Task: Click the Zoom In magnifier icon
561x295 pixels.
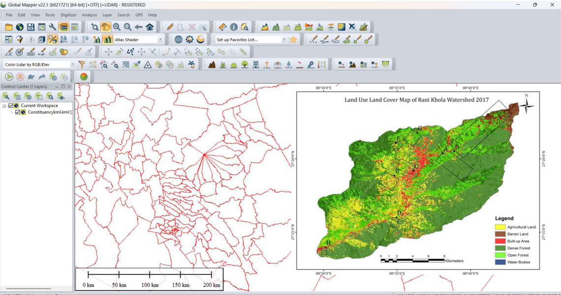Action: click(117, 27)
